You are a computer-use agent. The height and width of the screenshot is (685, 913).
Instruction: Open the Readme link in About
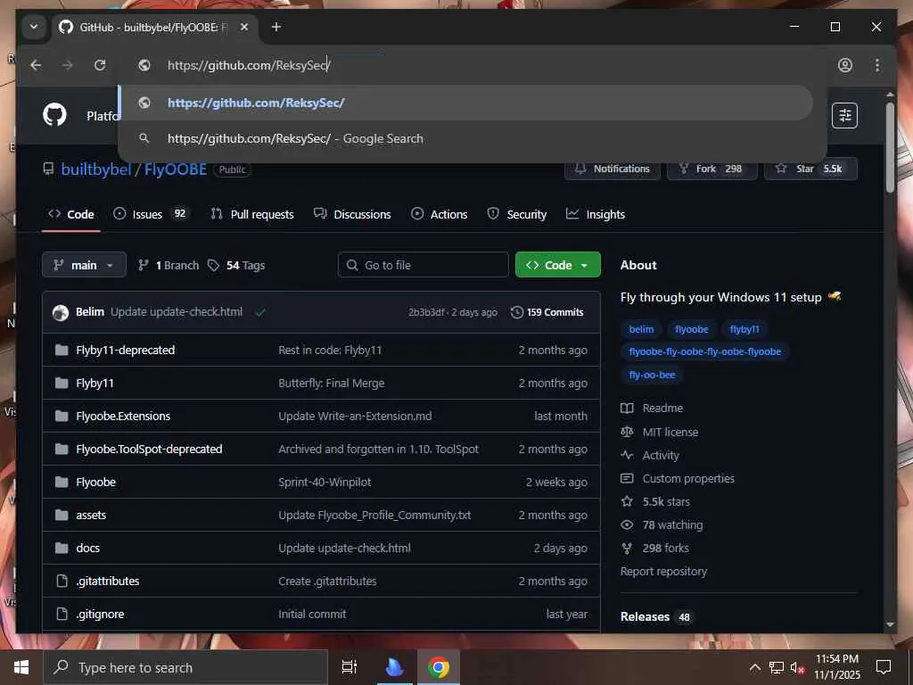[x=652, y=409]
